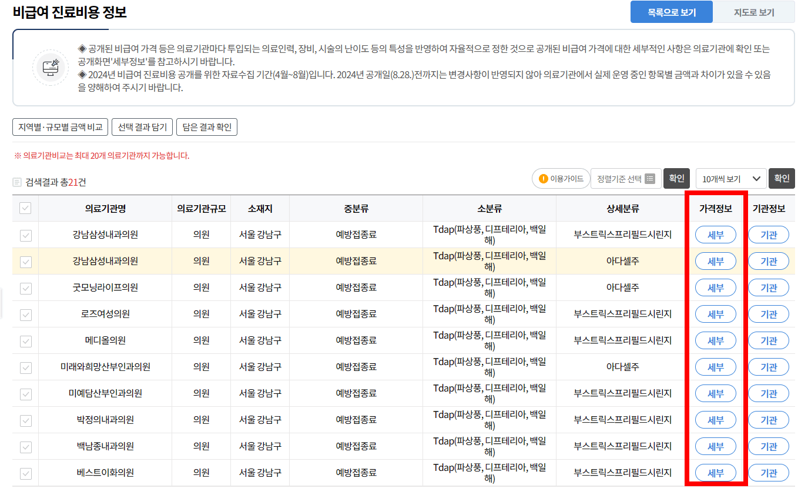
Task: Open 기관 info for 로즈여성의원
Action: (769, 314)
